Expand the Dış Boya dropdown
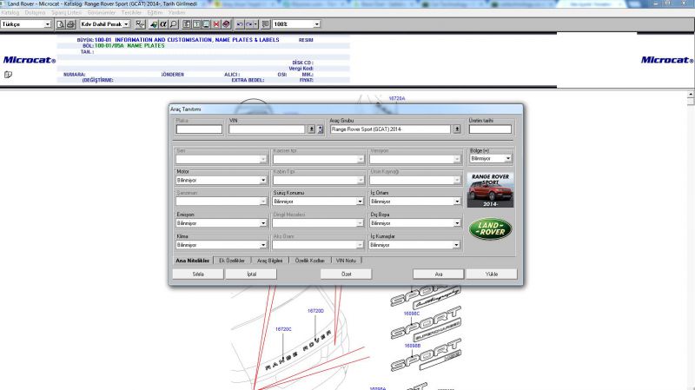Image resolution: width=695 pixels, height=390 pixels. pyautogui.click(x=457, y=223)
